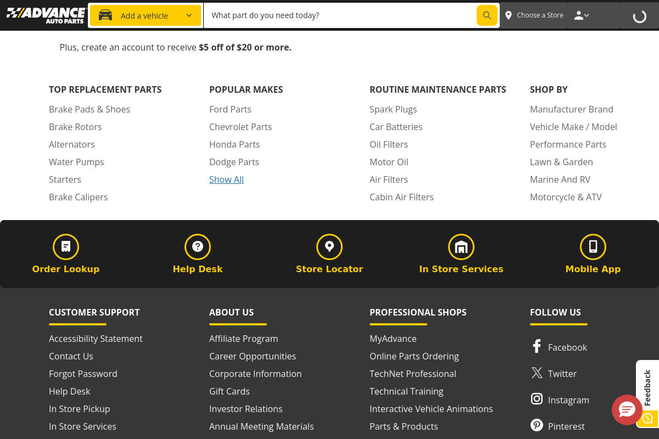Open Brake Pads & Shoes link
This screenshot has width=659, height=439.
tap(90, 109)
